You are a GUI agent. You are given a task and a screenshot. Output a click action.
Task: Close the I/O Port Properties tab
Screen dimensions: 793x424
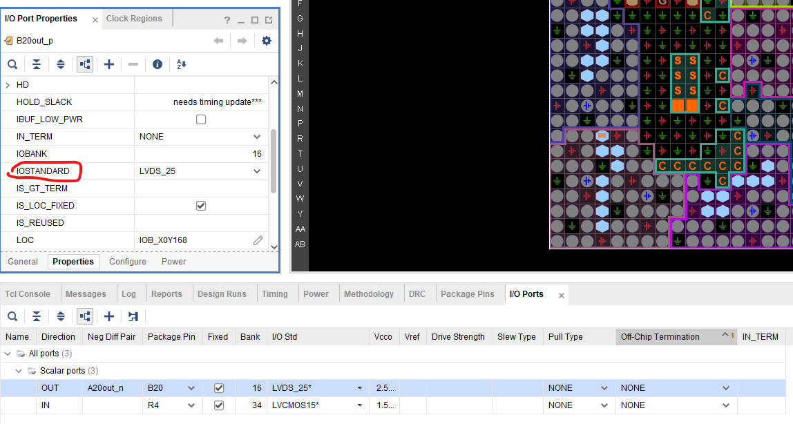click(x=95, y=20)
